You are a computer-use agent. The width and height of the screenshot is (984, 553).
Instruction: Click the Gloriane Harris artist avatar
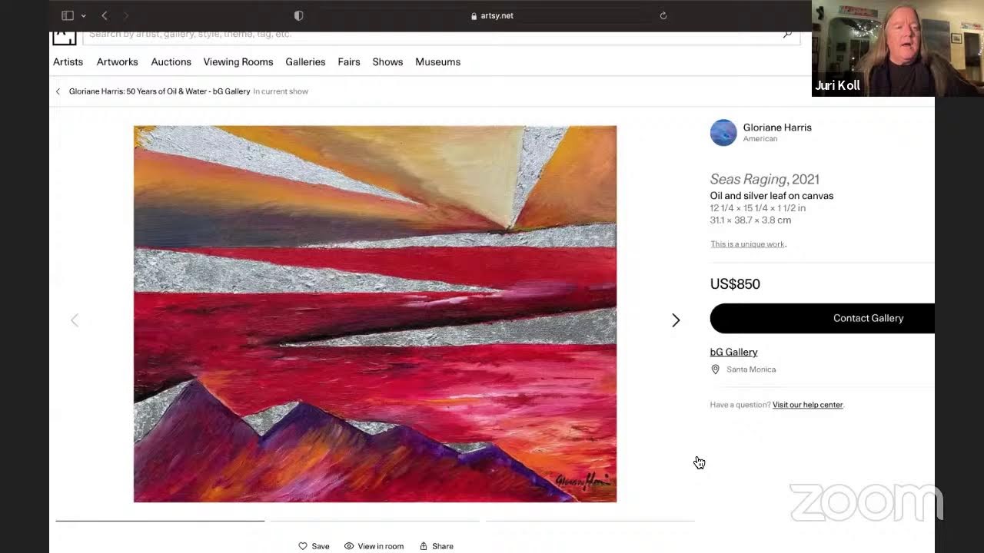click(x=723, y=133)
